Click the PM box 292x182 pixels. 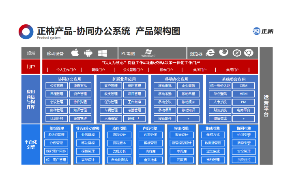(x=243, y=102)
